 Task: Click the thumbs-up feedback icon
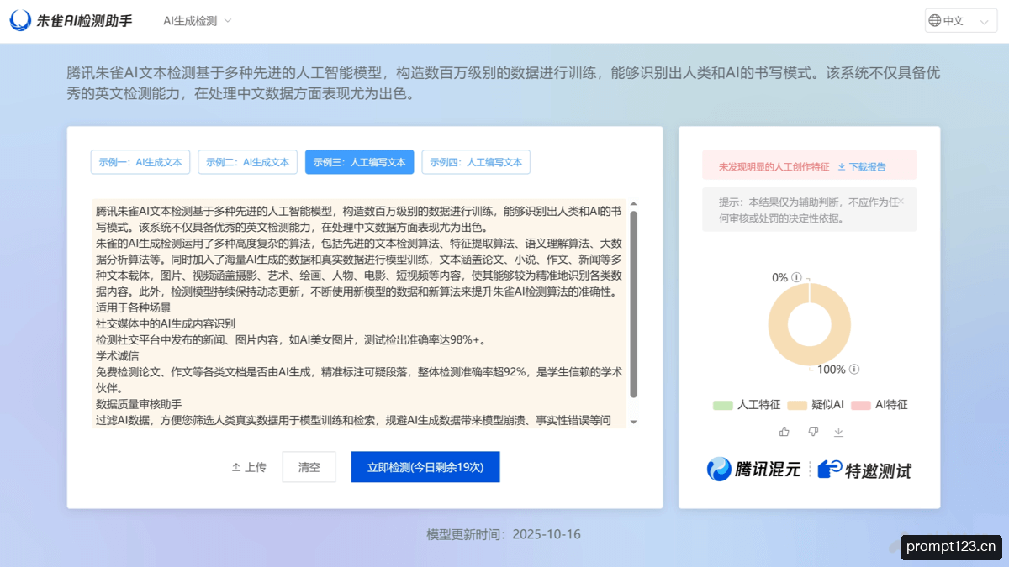pyautogui.click(x=784, y=432)
